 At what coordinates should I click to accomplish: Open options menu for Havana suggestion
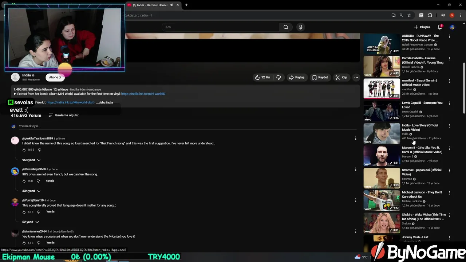pyautogui.click(x=450, y=59)
